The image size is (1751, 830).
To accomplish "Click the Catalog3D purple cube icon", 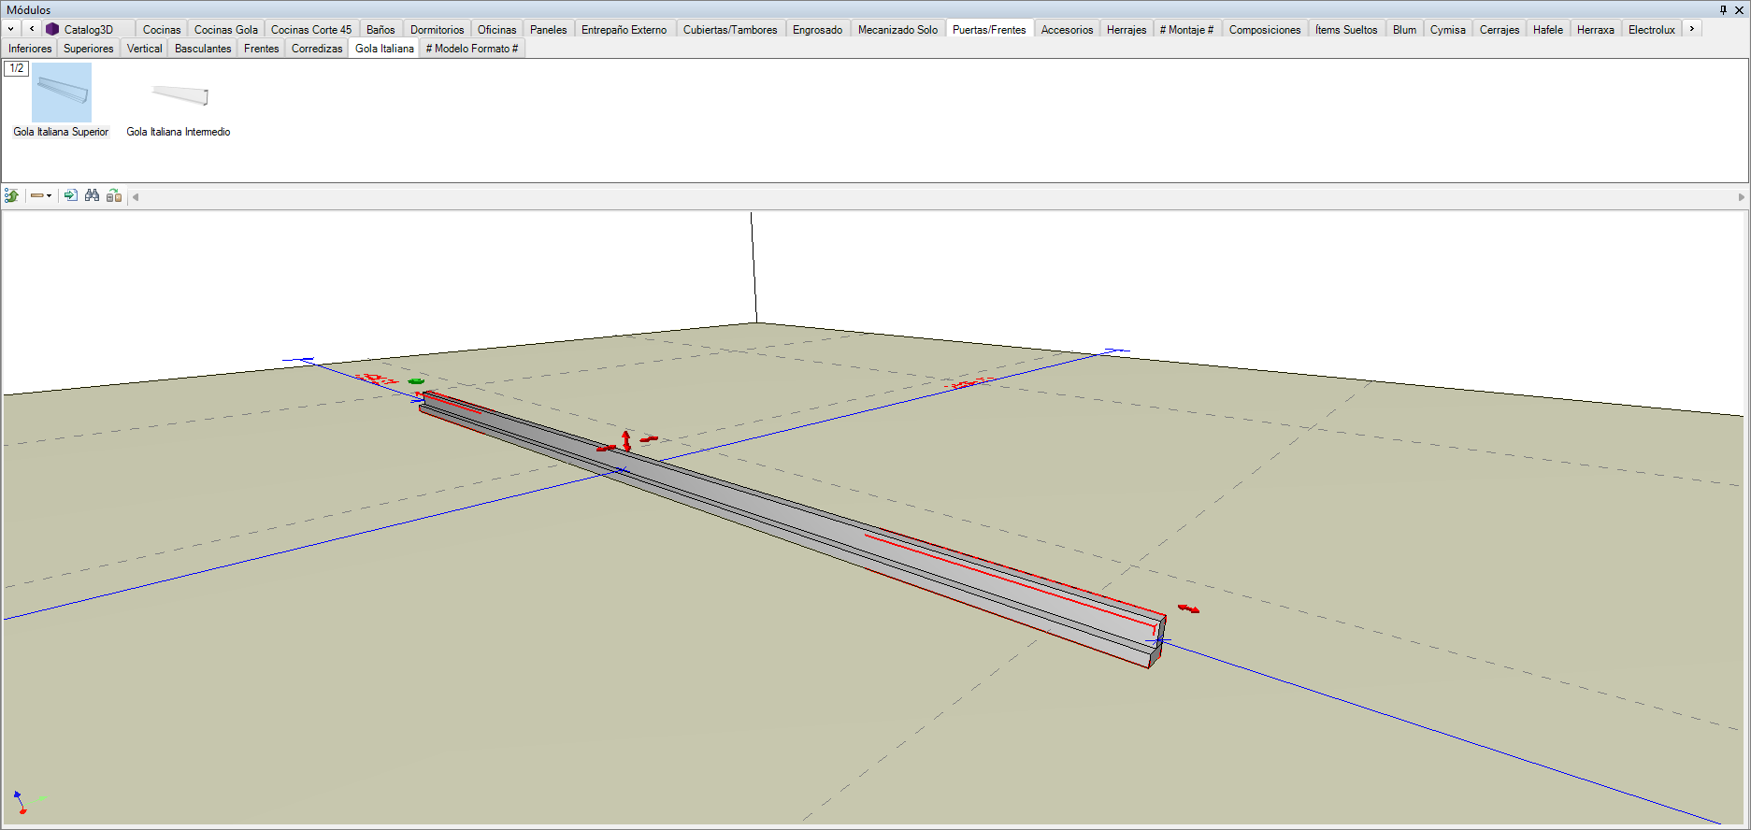I will [x=52, y=29].
